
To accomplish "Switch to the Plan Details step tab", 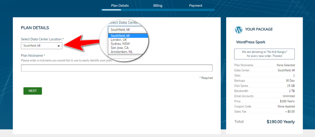I will (120, 6).
